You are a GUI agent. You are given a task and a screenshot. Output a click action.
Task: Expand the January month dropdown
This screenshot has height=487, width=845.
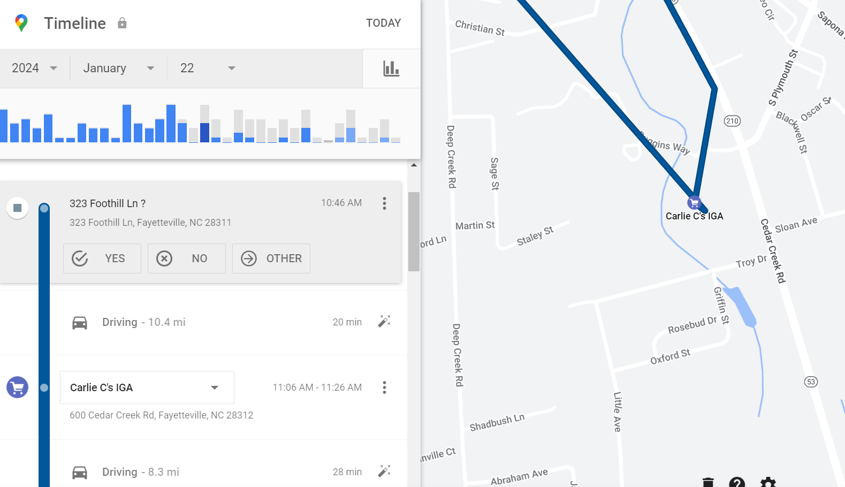(x=118, y=69)
